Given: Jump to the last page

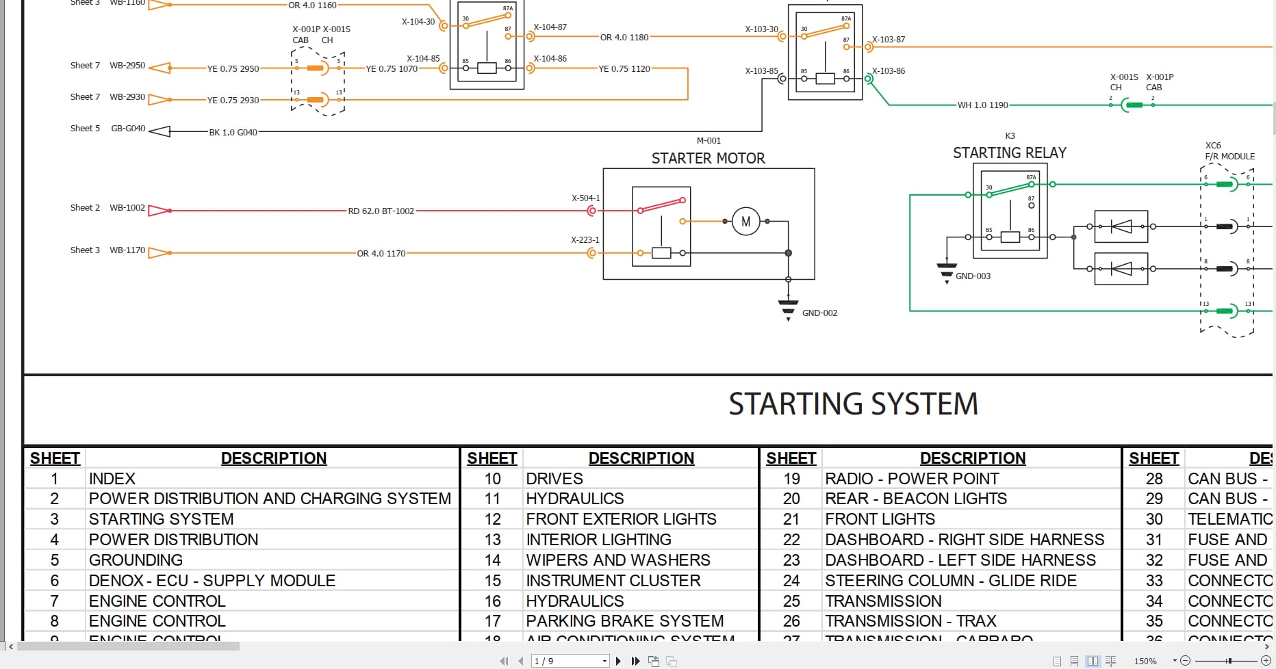Looking at the screenshot, I should [635, 661].
